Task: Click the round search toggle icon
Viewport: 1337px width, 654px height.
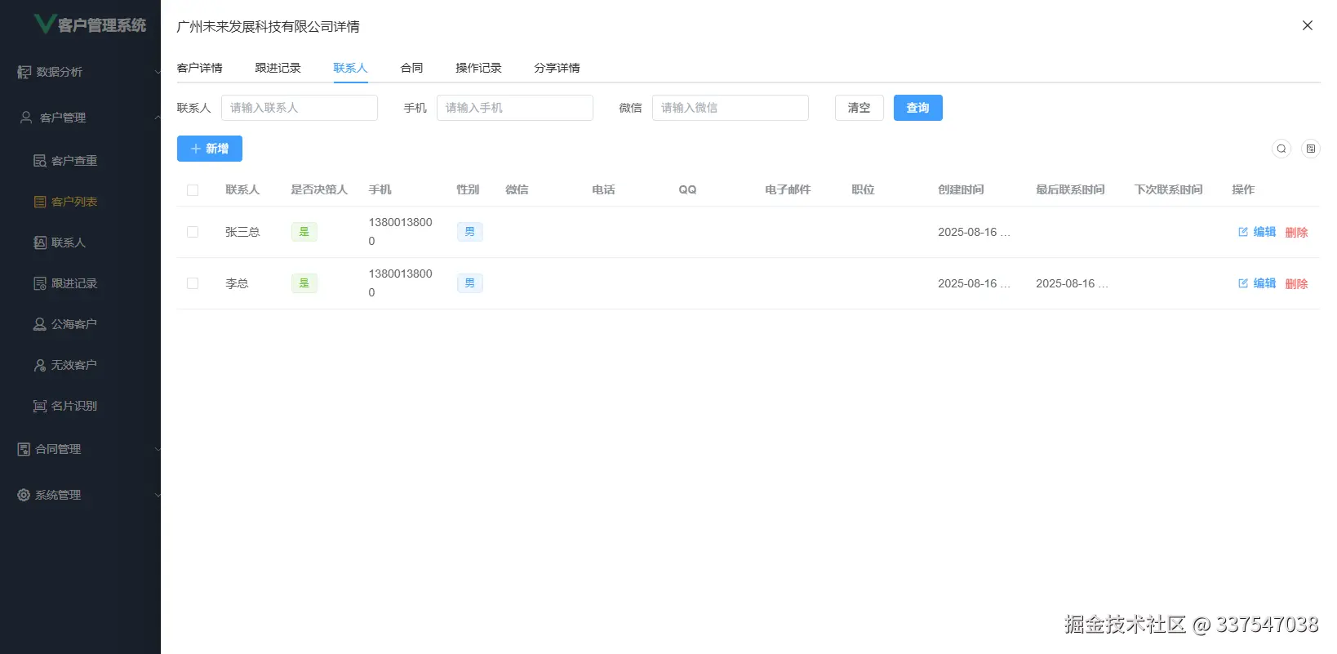Action: 1281,149
